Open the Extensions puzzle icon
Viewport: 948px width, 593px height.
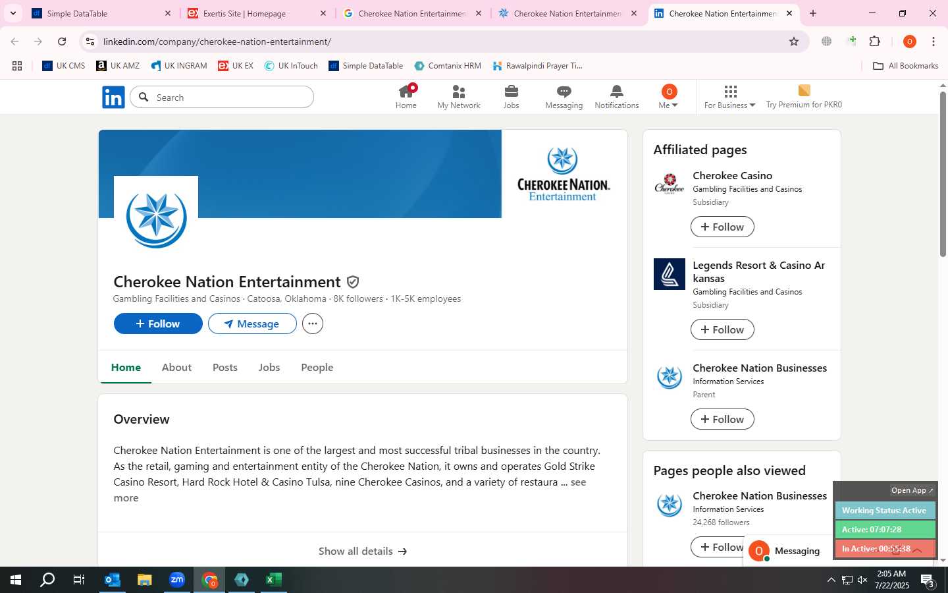click(x=875, y=42)
